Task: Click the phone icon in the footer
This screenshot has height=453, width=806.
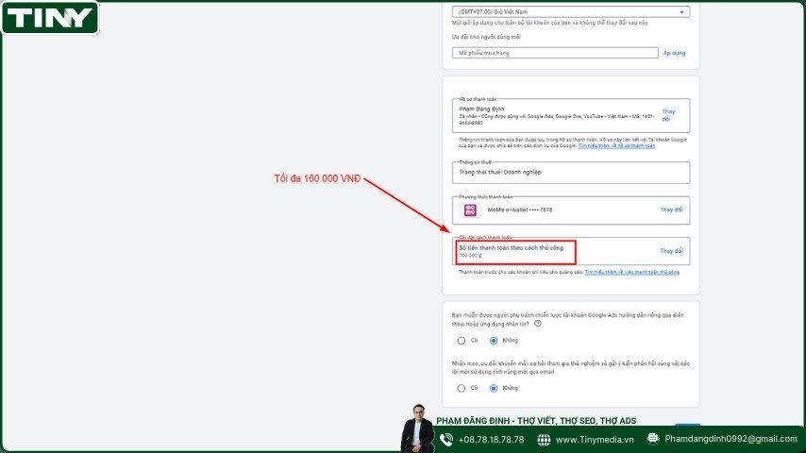Action: pyautogui.click(x=446, y=440)
